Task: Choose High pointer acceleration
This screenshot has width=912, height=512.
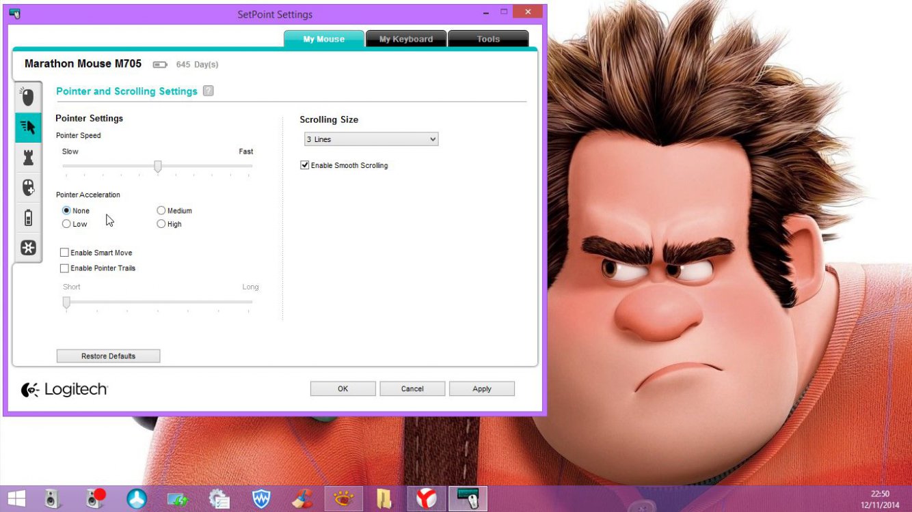Action: tap(161, 224)
